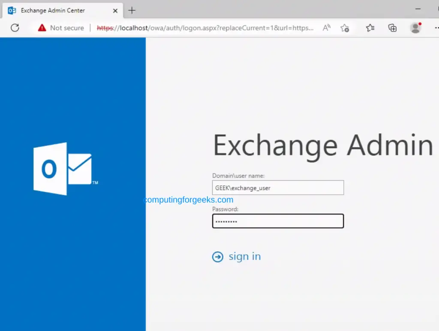Screen dimensions: 439x331
Task: Activate the Read aloud icon in address bar
Action: click(327, 28)
